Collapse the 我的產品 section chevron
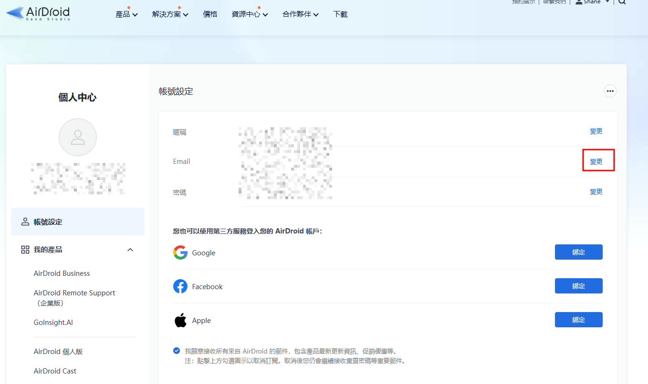The height and width of the screenshot is (384, 648). coord(130,250)
